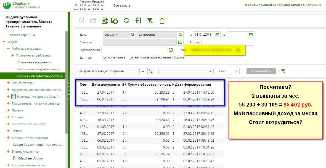Click Дата формирования column header
The image size is (326, 168).
point(193,85)
